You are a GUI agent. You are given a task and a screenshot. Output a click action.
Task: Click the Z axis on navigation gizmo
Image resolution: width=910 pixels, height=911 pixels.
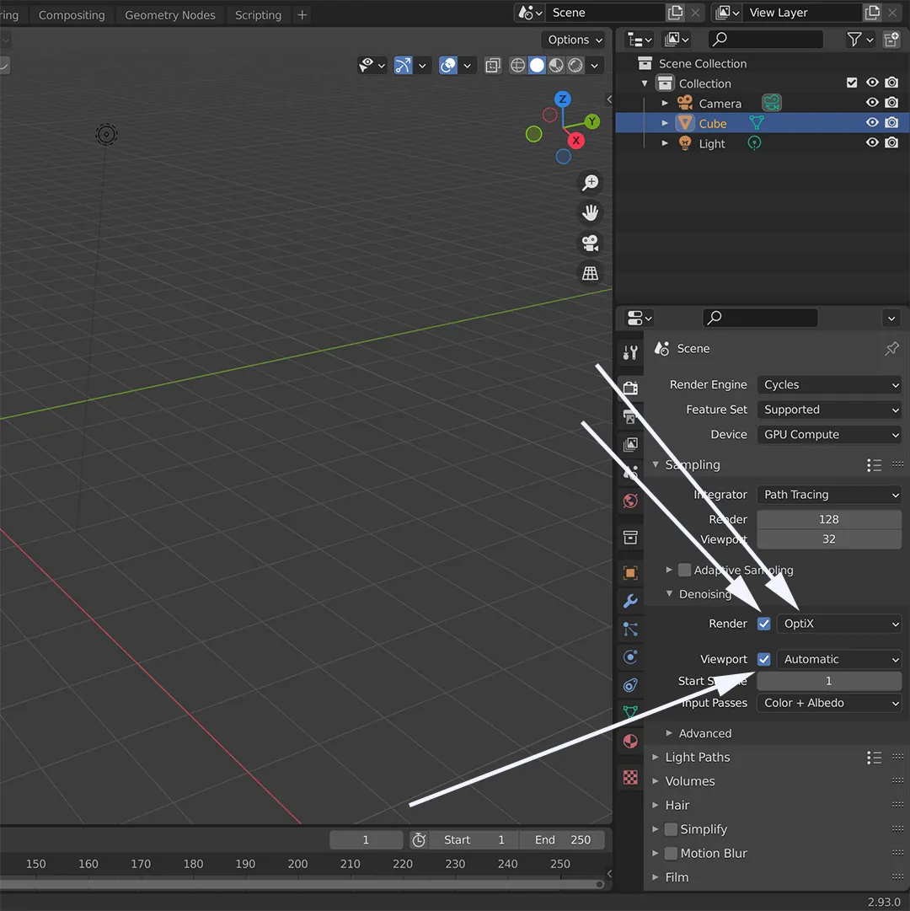[562, 99]
